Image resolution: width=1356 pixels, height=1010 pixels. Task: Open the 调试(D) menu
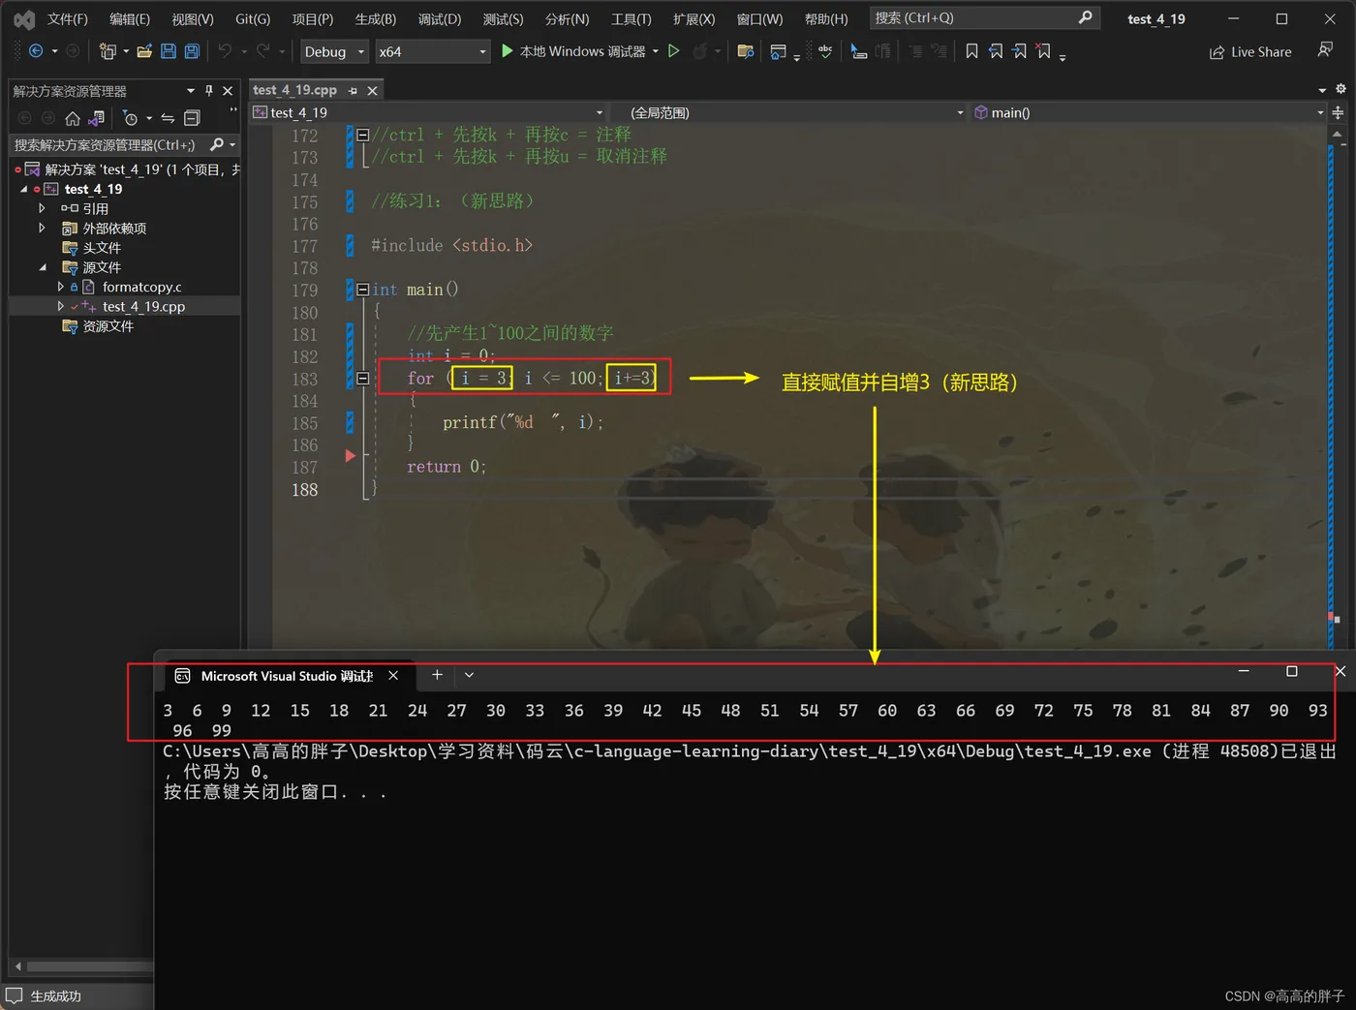pyautogui.click(x=440, y=19)
